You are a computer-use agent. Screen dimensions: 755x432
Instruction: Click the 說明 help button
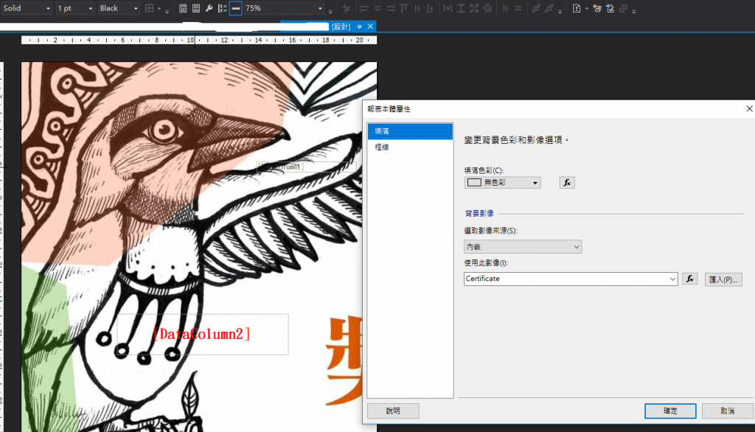tap(393, 411)
